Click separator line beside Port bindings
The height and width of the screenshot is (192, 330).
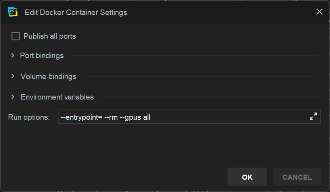[x=194, y=56]
